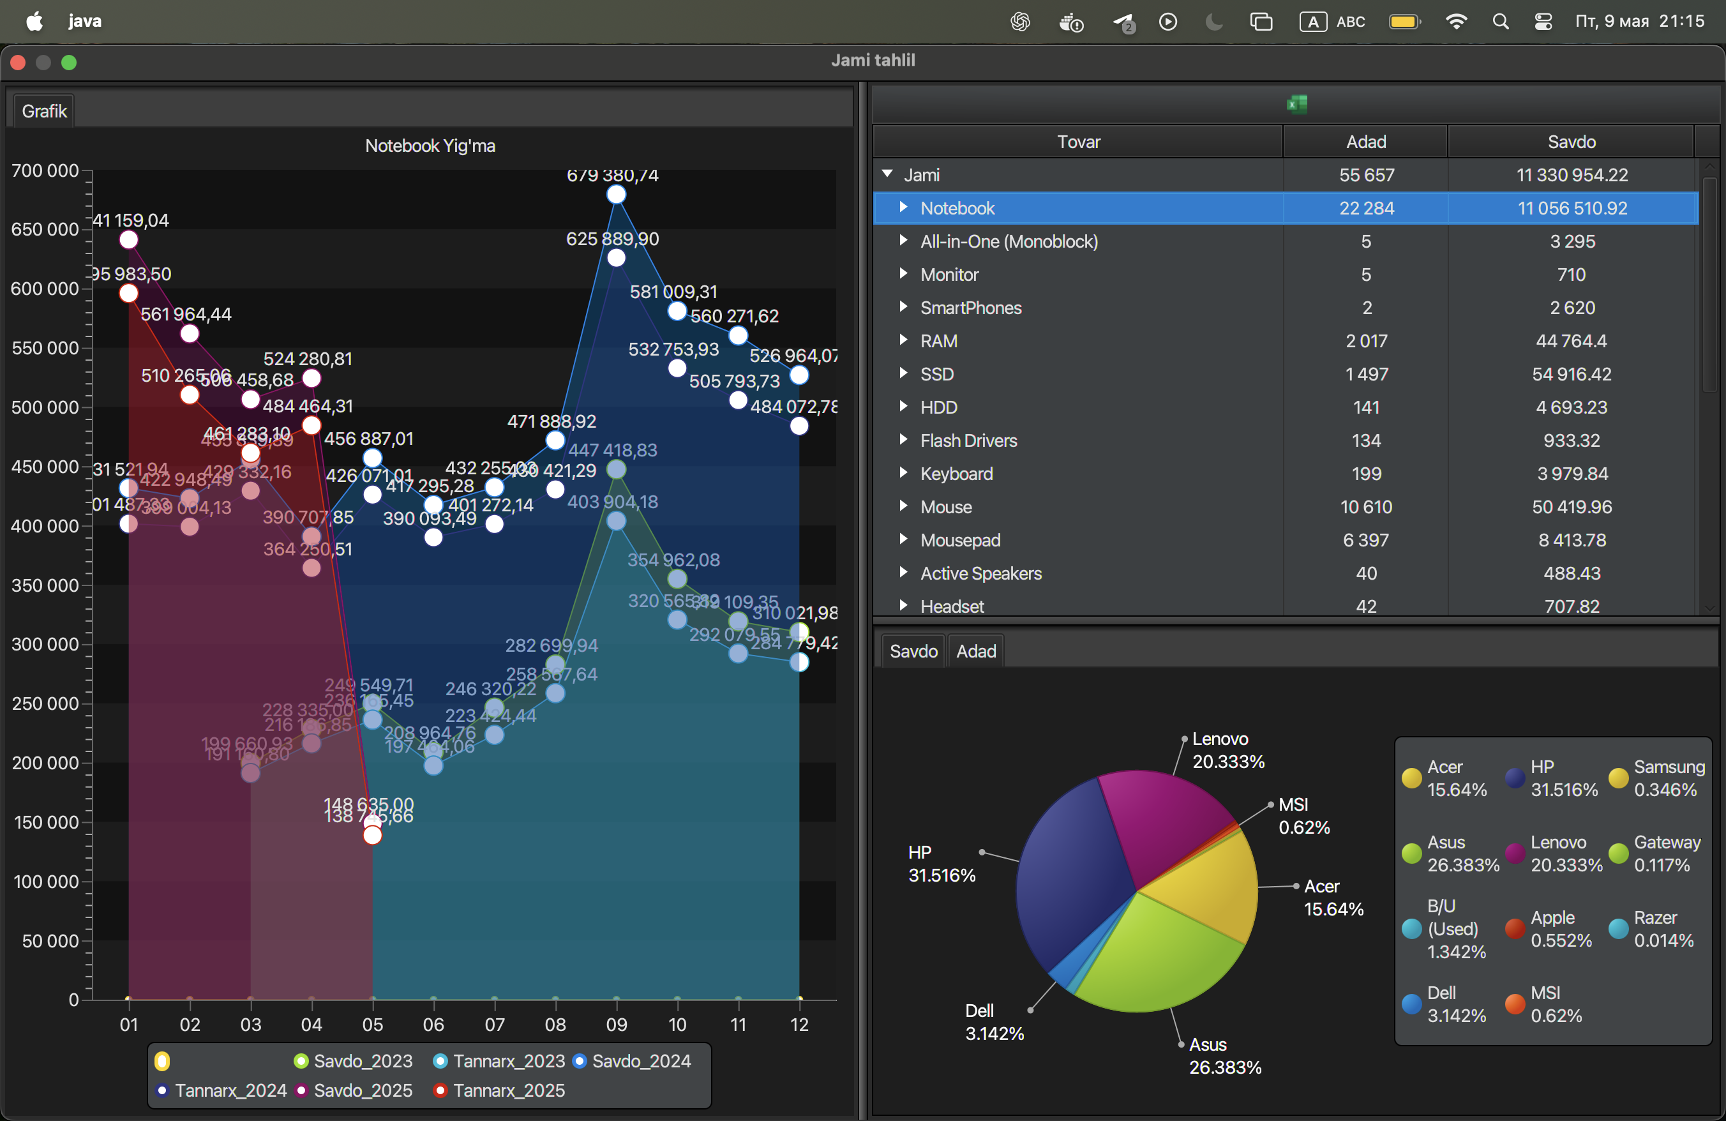Open the java application menu
Image resolution: width=1726 pixels, height=1121 pixels.
click(85, 21)
